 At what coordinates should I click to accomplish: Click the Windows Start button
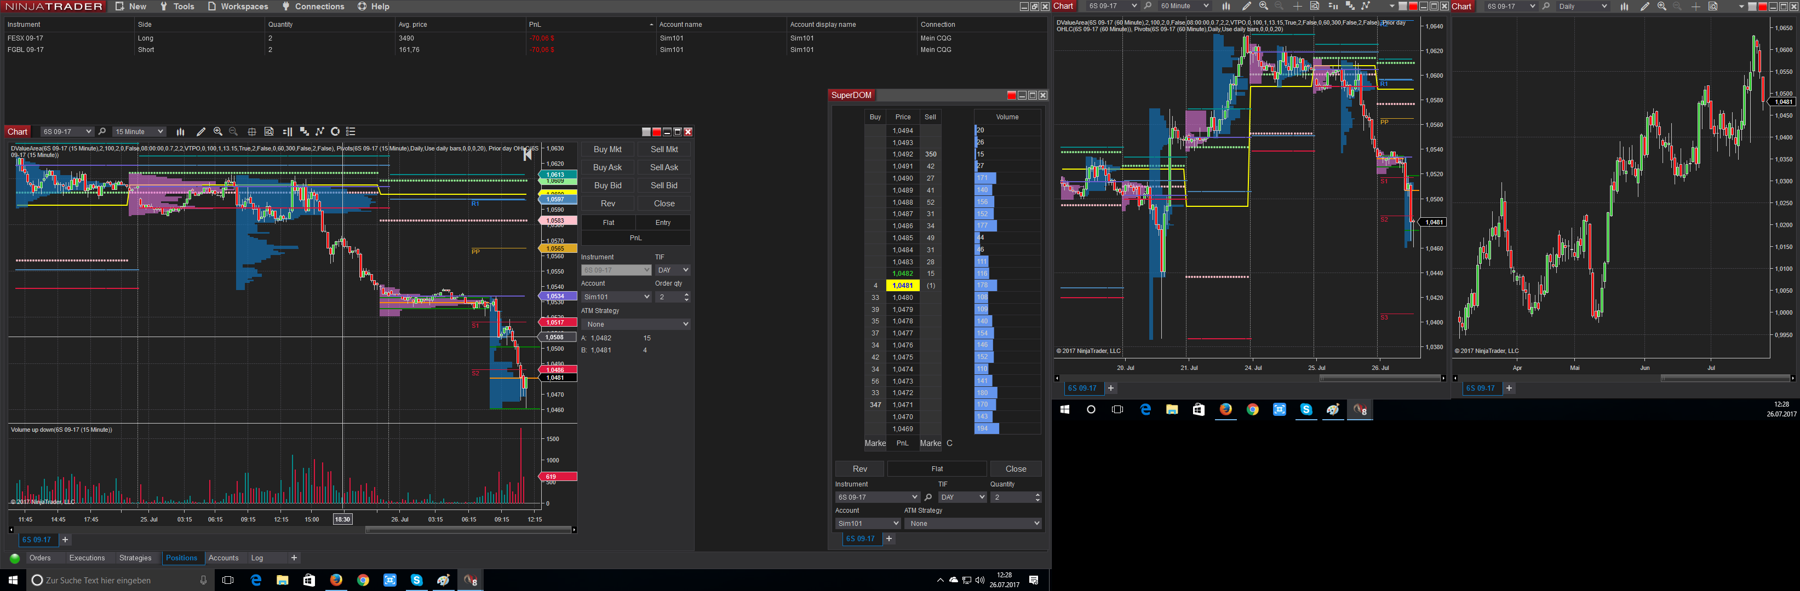coord(13,580)
